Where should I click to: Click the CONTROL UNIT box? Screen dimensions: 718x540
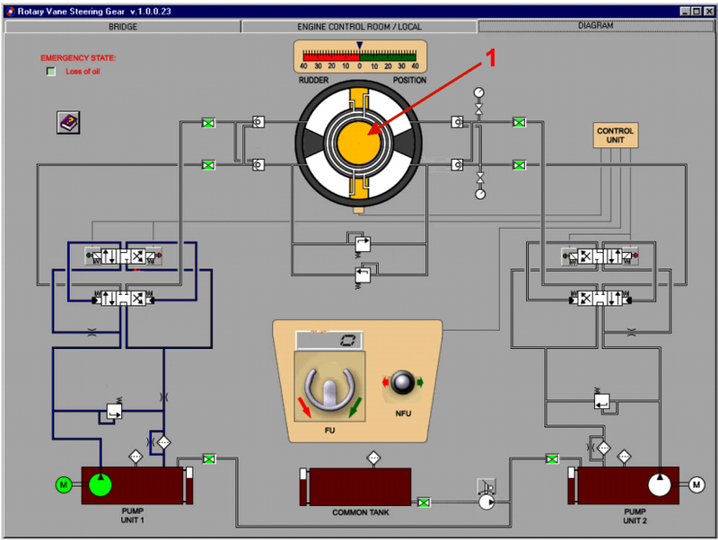point(615,135)
